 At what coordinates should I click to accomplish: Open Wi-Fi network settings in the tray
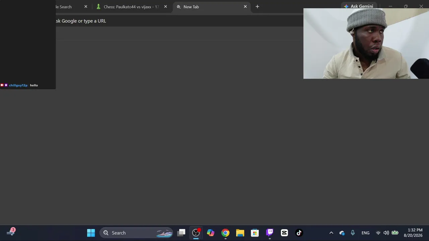coord(378,233)
